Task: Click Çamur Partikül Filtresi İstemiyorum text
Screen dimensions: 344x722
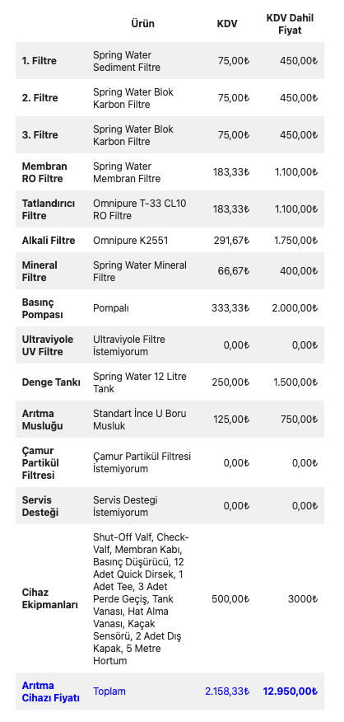Action: pyautogui.click(x=142, y=462)
